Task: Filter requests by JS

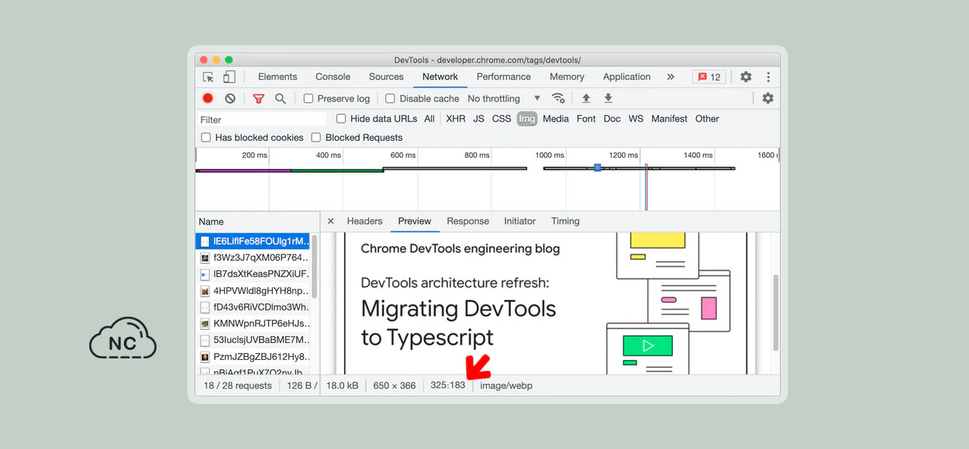Action: click(479, 118)
